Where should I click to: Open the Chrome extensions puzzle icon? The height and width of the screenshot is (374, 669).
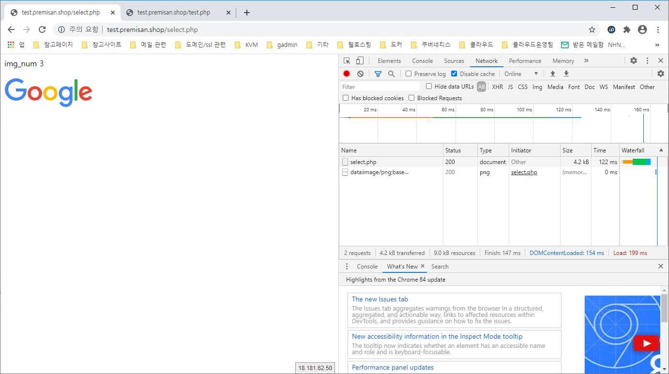[627, 30]
